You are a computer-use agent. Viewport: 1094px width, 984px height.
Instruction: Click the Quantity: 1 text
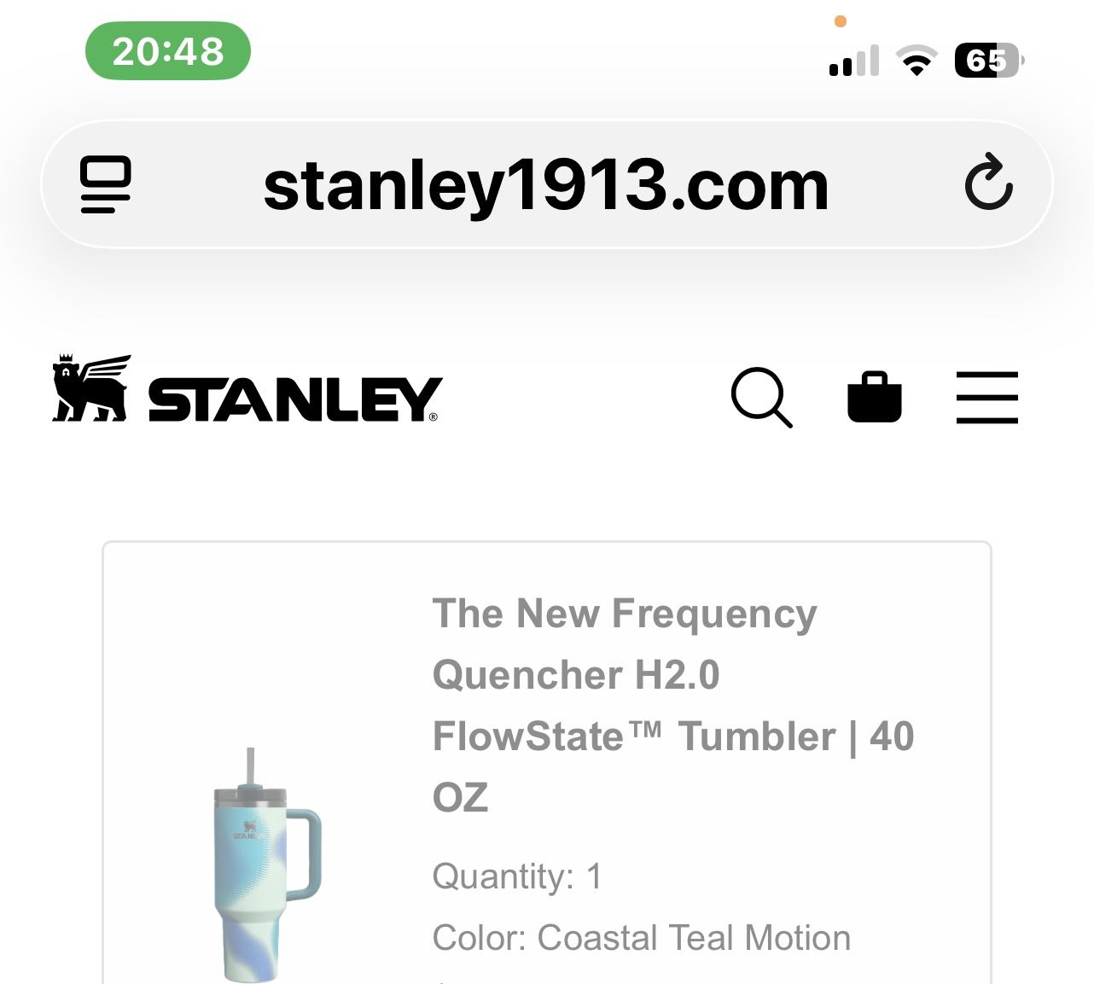click(x=517, y=876)
